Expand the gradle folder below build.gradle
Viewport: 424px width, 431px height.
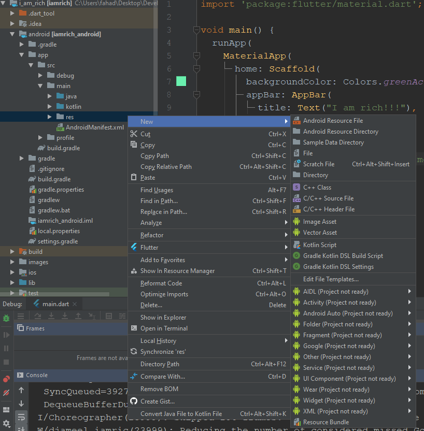pos(22,159)
